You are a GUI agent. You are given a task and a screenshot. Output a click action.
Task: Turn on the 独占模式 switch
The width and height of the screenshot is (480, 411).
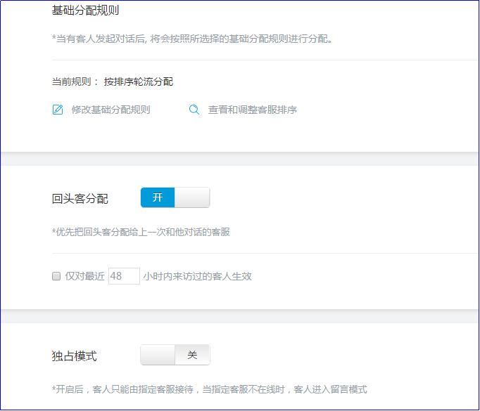(x=175, y=355)
